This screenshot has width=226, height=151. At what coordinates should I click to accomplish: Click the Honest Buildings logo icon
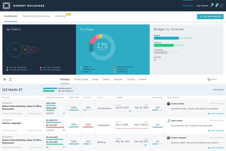tap(6, 5)
